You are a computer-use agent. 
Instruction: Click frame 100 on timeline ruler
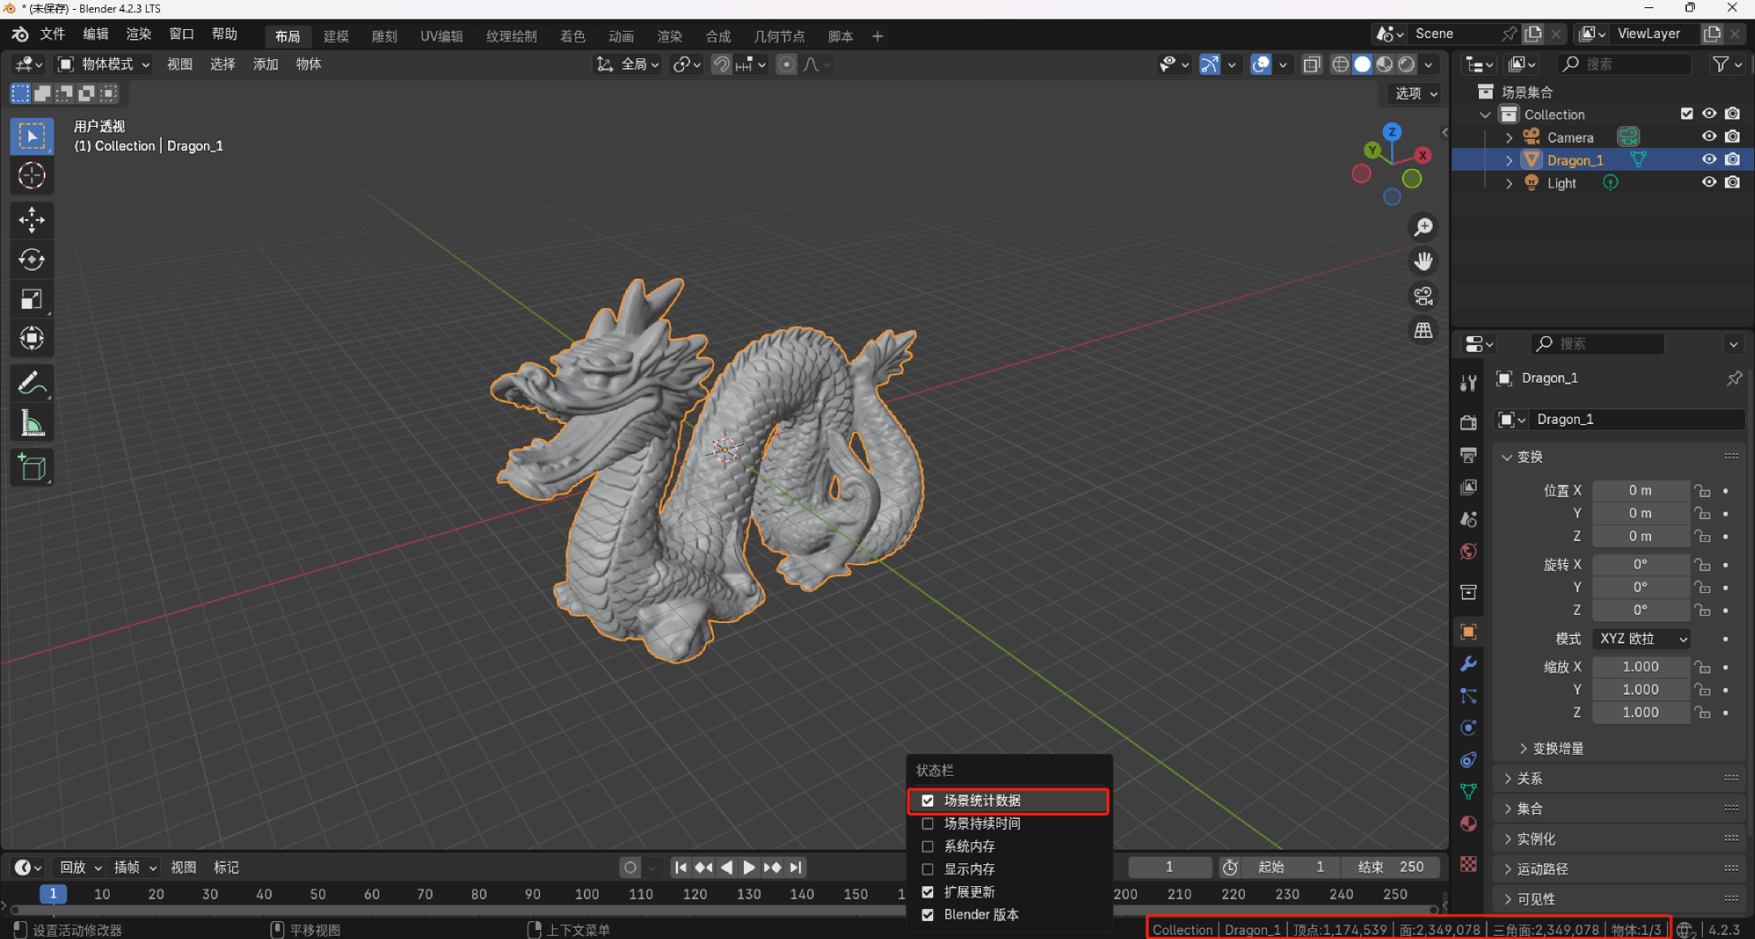(x=586, y=894)
